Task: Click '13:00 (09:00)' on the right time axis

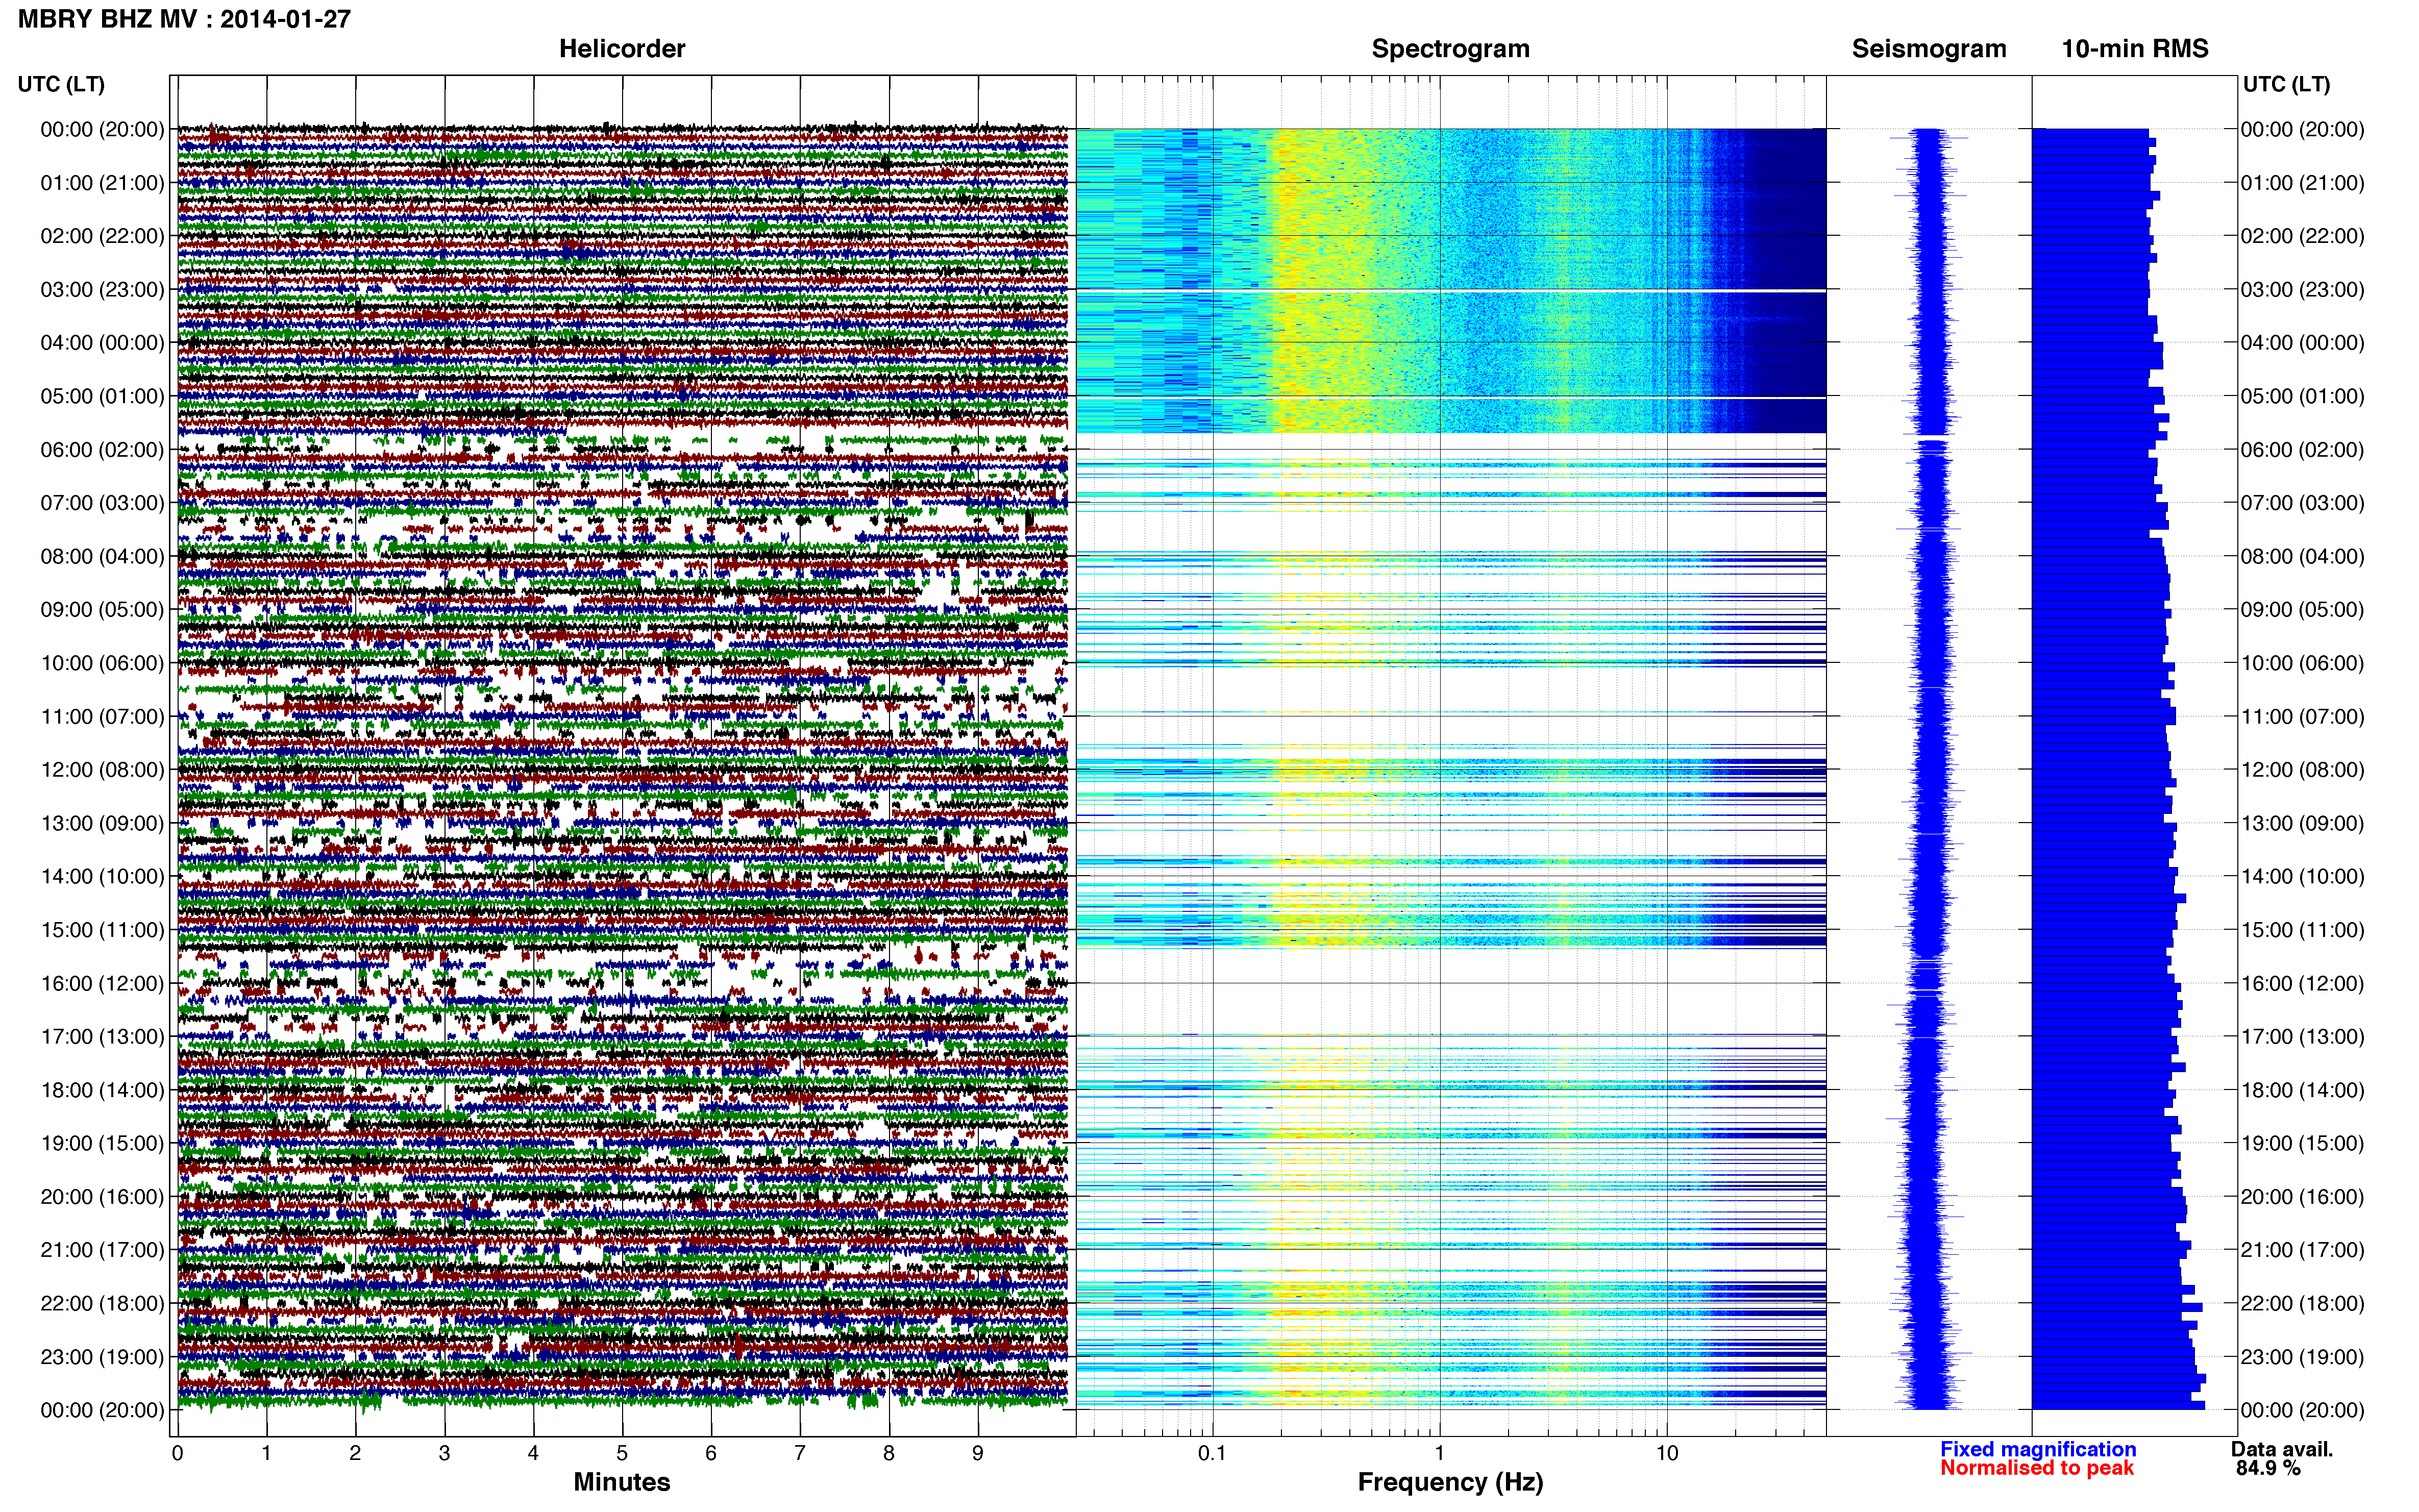Action: coord(2302,824)
